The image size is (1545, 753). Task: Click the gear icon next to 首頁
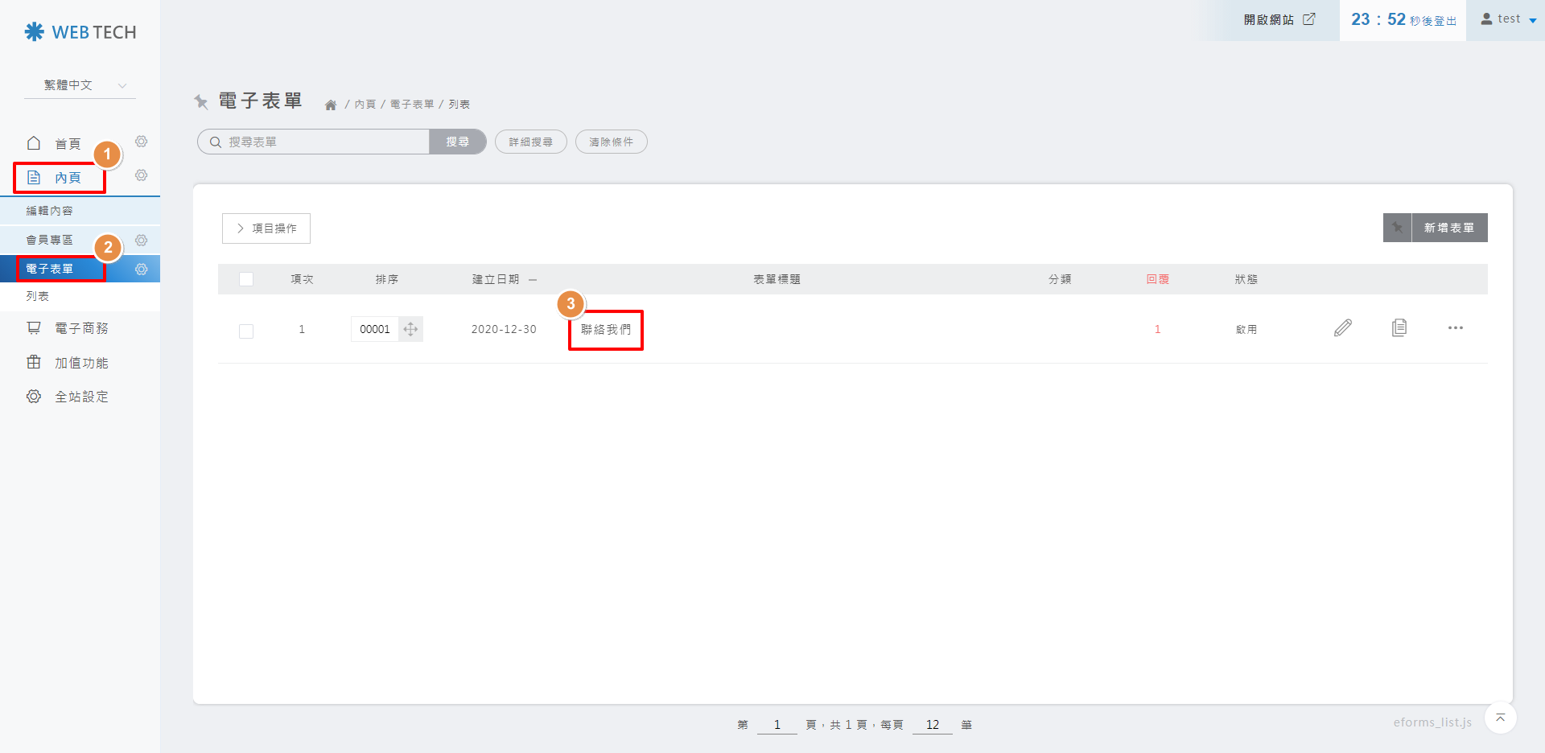pos(142,142)
